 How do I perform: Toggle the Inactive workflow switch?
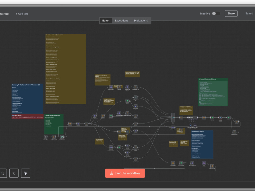click(216, 13)
